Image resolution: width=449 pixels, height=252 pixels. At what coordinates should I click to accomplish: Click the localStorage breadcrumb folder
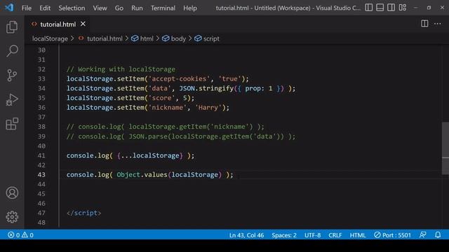pyautogui.click(x=50, y=38)
